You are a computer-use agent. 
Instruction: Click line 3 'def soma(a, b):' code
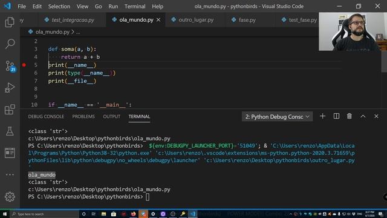coord(72,49)
